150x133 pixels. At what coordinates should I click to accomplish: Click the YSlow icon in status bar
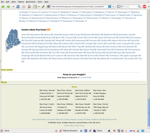[98, 131]
